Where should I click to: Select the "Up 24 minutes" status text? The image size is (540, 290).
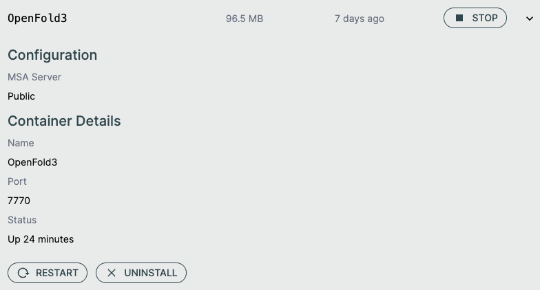(41, 239)
